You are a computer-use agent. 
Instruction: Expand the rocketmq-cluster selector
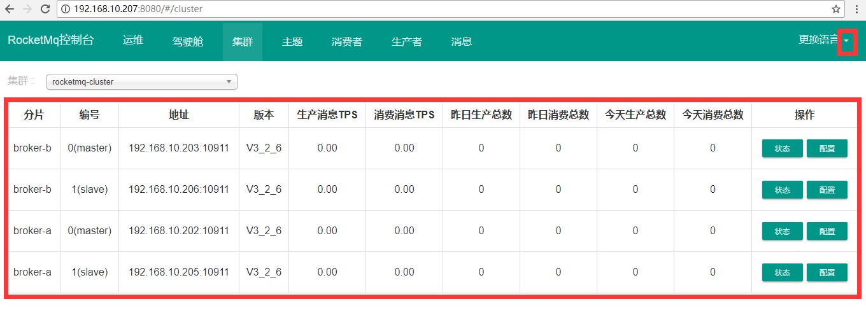142,81
